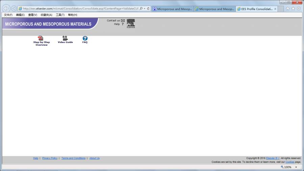Open the 查看(V) menu
Screen dimensions: 304x171
point(32,15)
